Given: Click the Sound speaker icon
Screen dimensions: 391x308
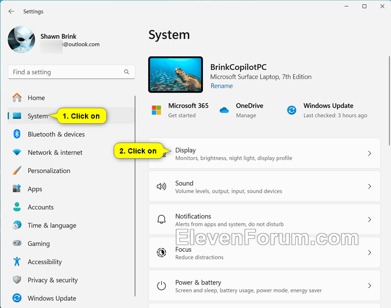Looking at the screenshot, I should (x=161, y=186).
